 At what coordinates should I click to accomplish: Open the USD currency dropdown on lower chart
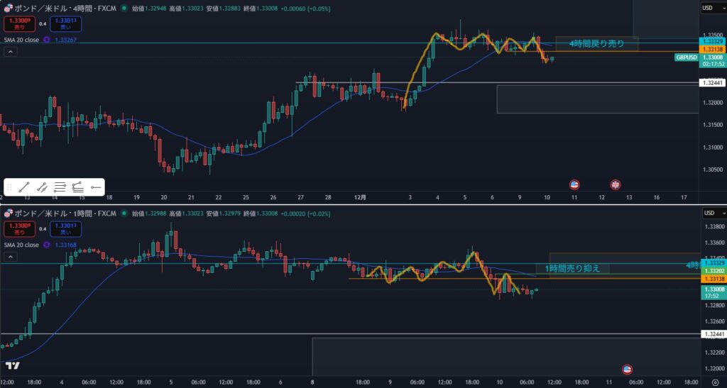point(710,213)
